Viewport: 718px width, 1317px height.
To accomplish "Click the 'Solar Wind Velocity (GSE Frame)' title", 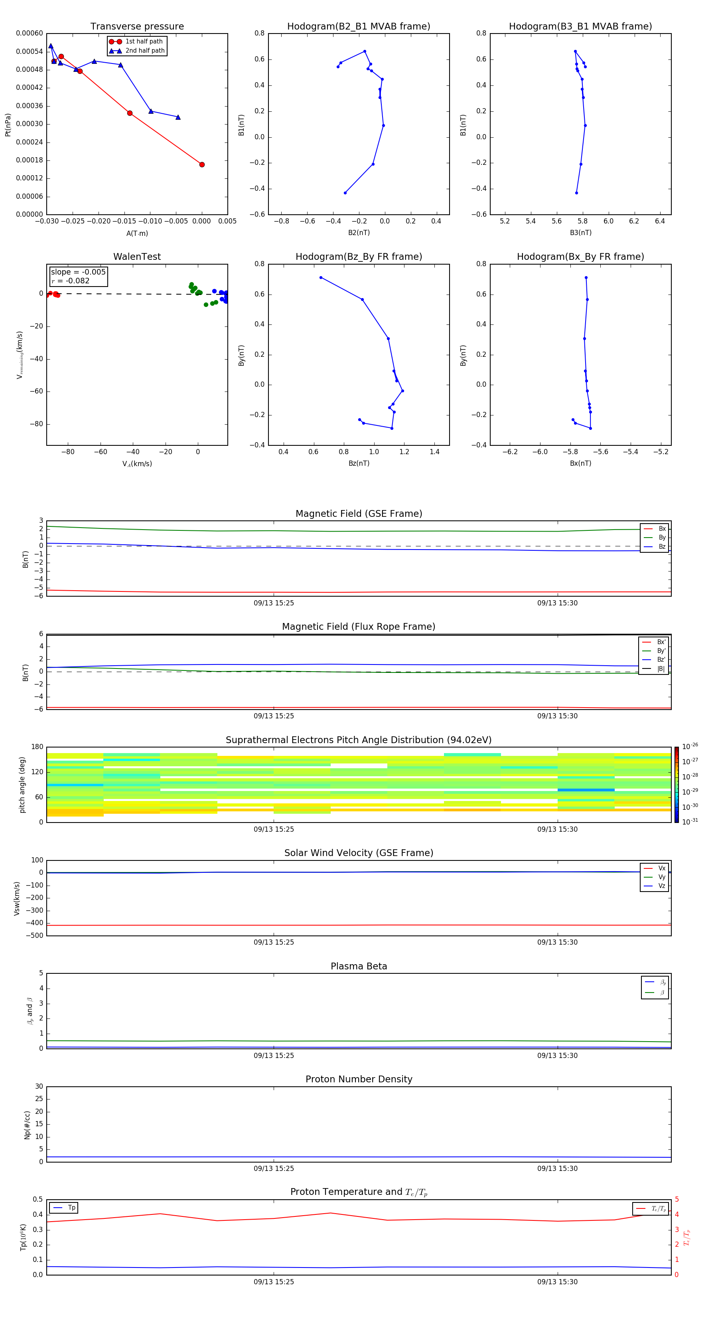I will [359, 853].
